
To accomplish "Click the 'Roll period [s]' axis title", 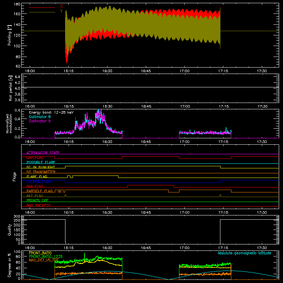I will click(11, 88).
